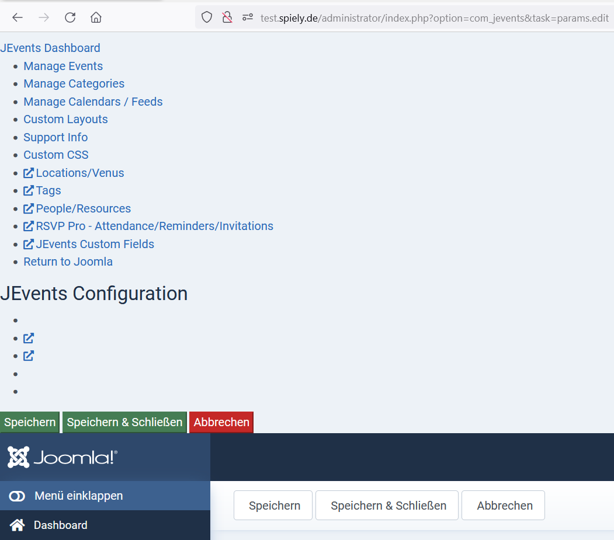The width and height of the screenshot is (614, 540).
Task: Open JEvents Custom Fields link
Action: pyautogui.click(x=95, y=244)
